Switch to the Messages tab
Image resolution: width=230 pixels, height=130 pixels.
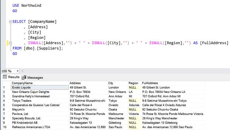point(33,78)
